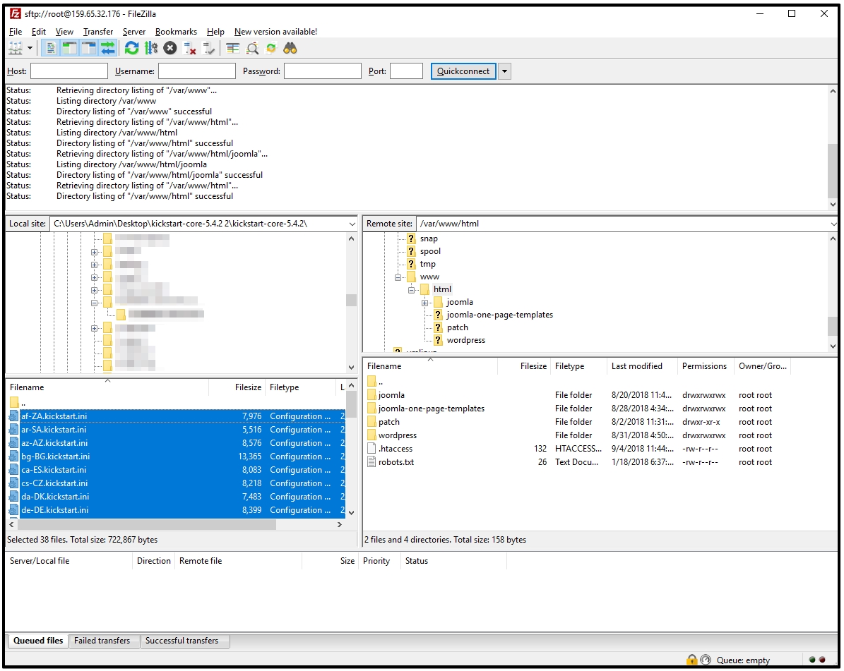
Task: Toggle synchronized browsing icon
Action: coord(271,49)
